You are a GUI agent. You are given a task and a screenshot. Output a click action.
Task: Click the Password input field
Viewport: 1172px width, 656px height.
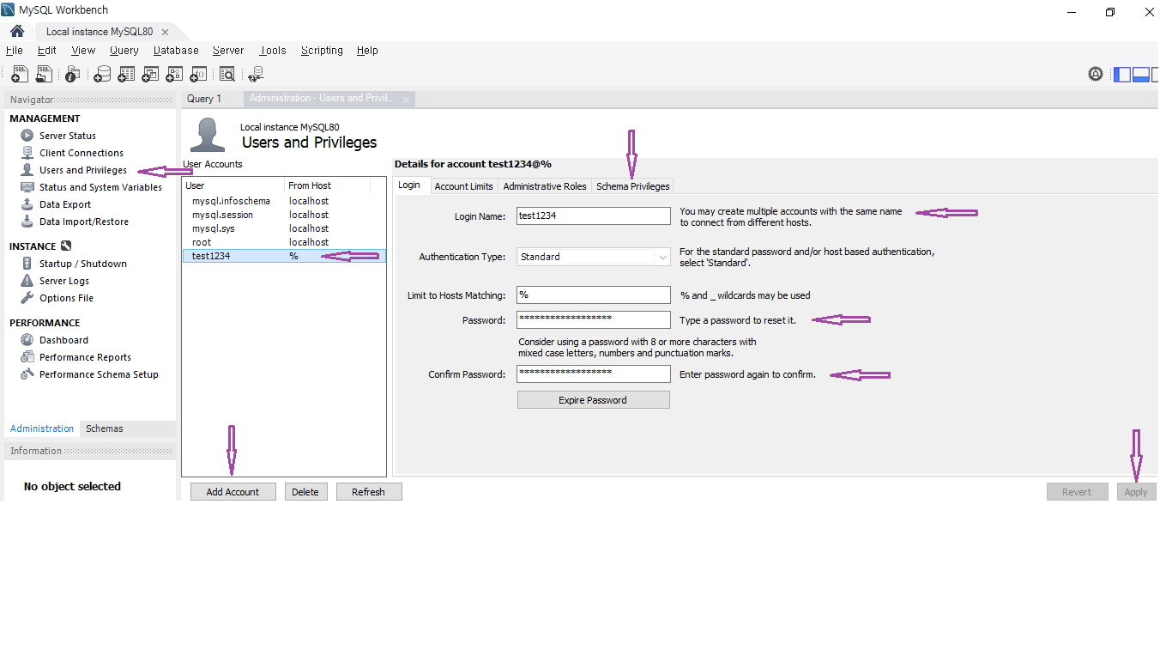click(x=594, y=319)
